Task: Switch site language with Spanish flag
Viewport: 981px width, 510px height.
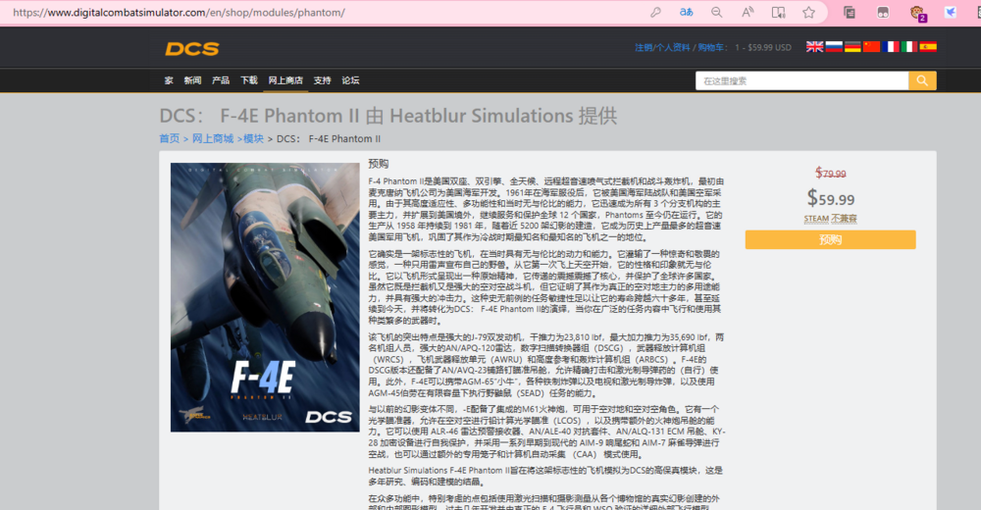Action: pos(928,46)
